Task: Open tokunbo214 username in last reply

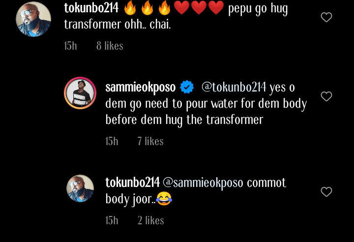Action: pyautogui.click(x=133, y=183)
